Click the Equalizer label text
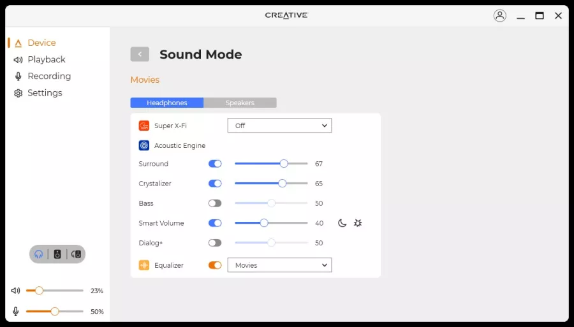574x327 pixels. (x=169, y=265)
